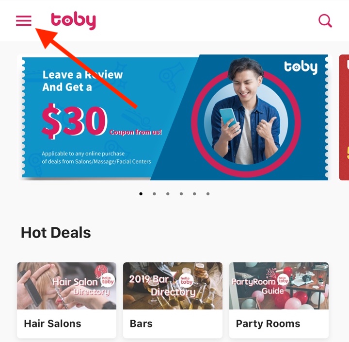Click the pink toby logo in header

74,20
